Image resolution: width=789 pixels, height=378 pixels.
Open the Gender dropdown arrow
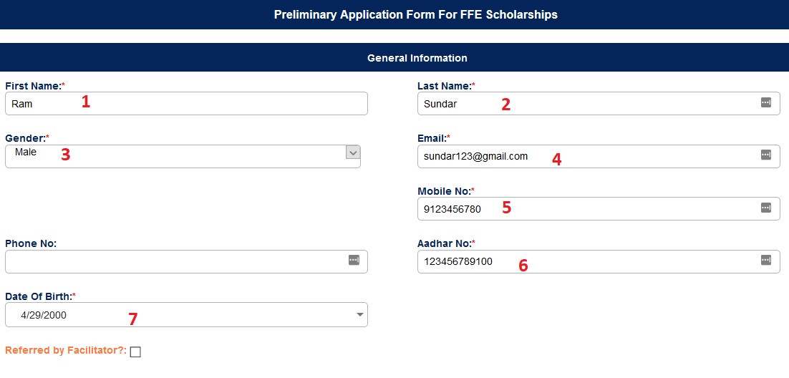click(x=352, y=152)
